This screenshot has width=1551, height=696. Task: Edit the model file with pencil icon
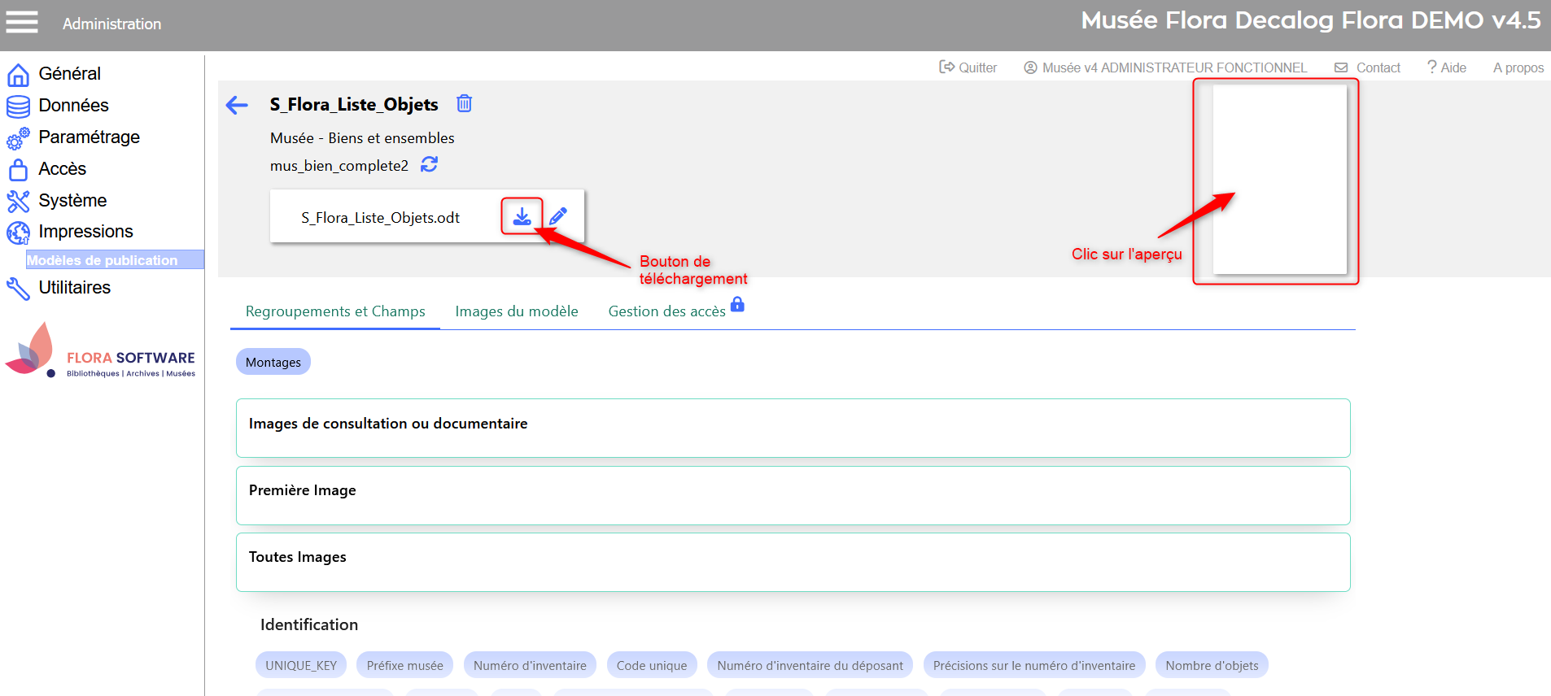point(558,216)
